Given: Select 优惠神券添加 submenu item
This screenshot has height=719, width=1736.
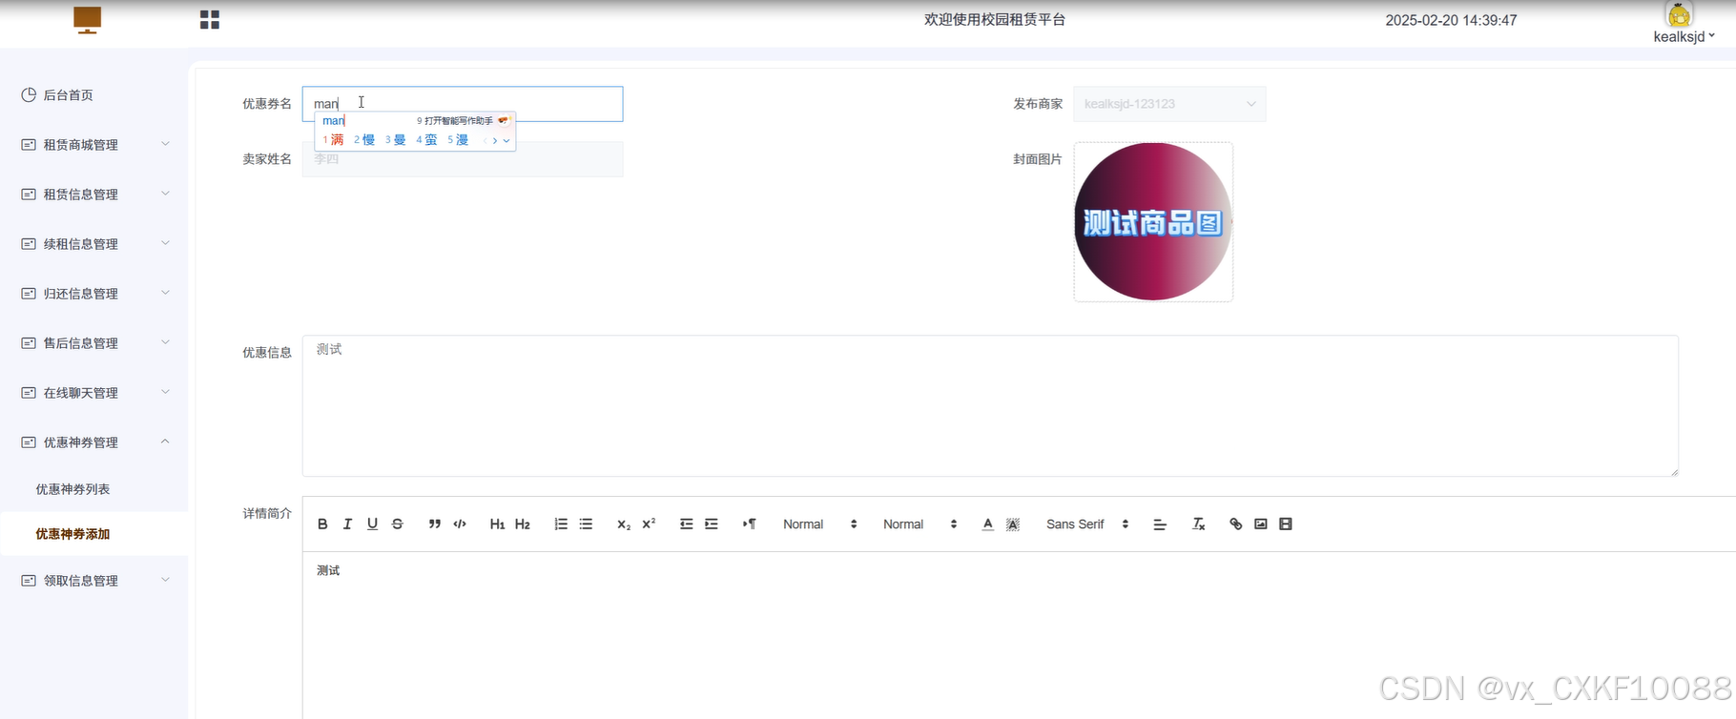Looking at the screenshot, I should [93, 534].
